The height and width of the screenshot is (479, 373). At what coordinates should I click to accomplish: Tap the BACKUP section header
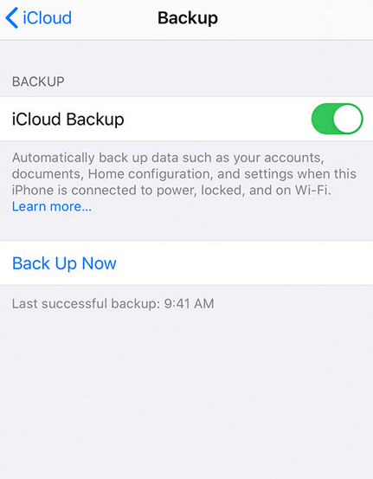[38, 81]
